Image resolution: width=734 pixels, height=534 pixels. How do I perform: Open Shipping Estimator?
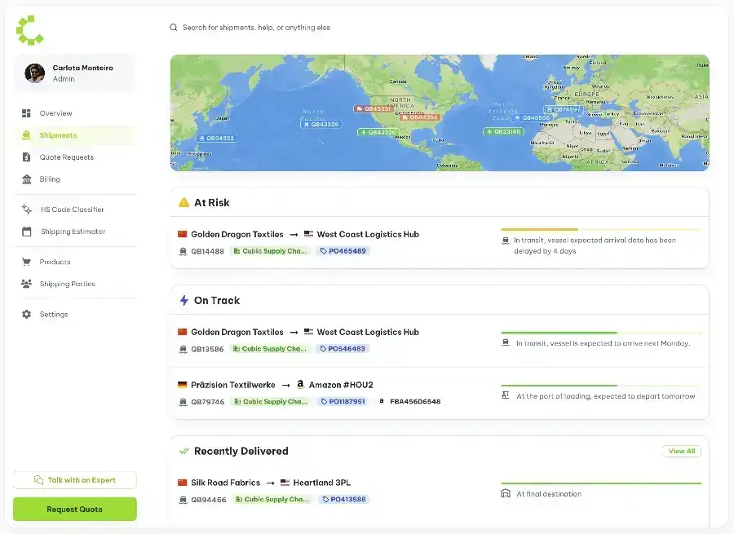(x=76, y=232)
